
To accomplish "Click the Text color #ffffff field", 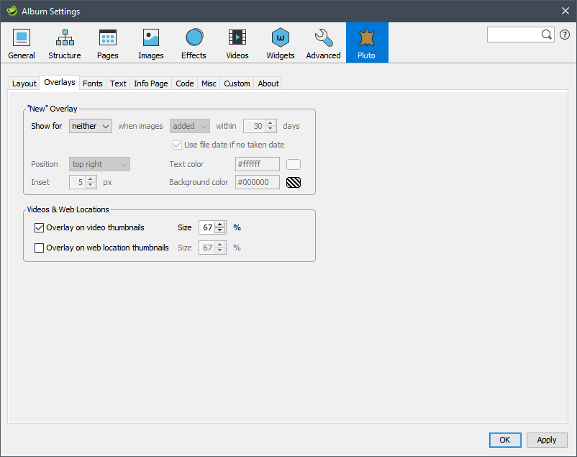I will coord(258,164).
